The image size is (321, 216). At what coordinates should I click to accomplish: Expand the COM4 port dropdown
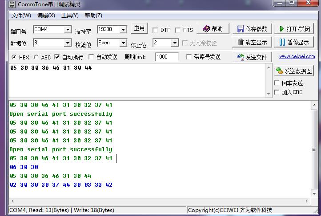68,30
